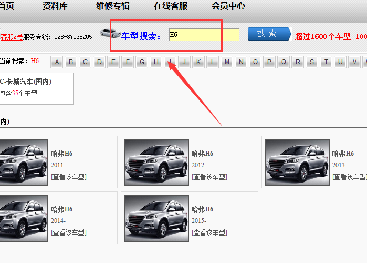367x263 pixels.
Task: Filter by letter A
Action: [57, 62]
